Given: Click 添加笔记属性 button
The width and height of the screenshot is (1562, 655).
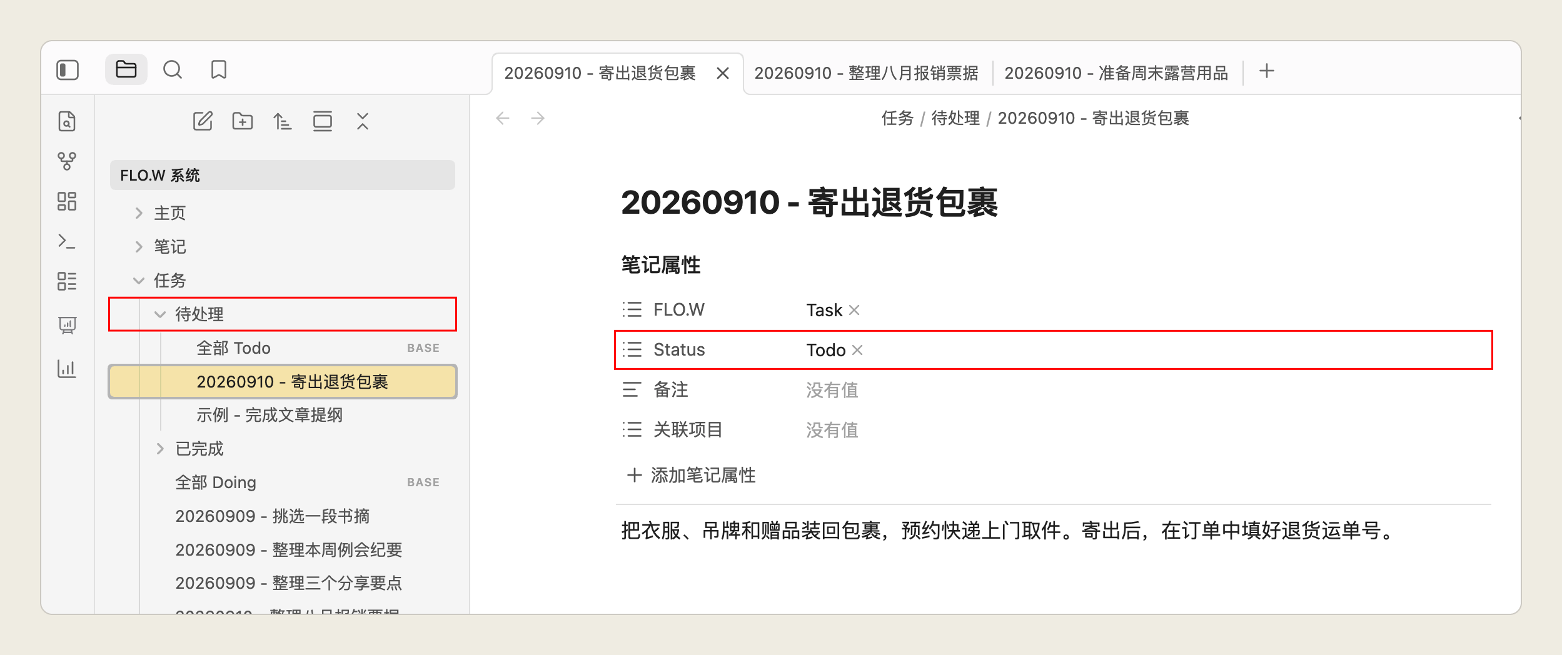Looking at the screenshot, I should point(692,475).
